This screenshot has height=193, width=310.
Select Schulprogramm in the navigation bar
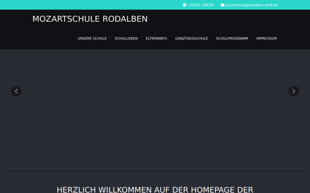(x=232, y=39)
